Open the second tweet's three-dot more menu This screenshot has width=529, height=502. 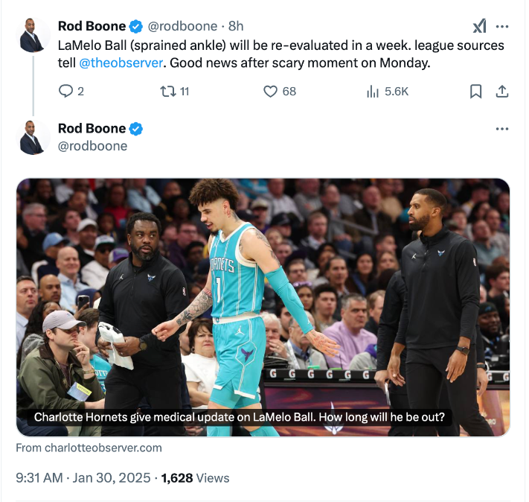pyautogui.click(x=502, y=129)
